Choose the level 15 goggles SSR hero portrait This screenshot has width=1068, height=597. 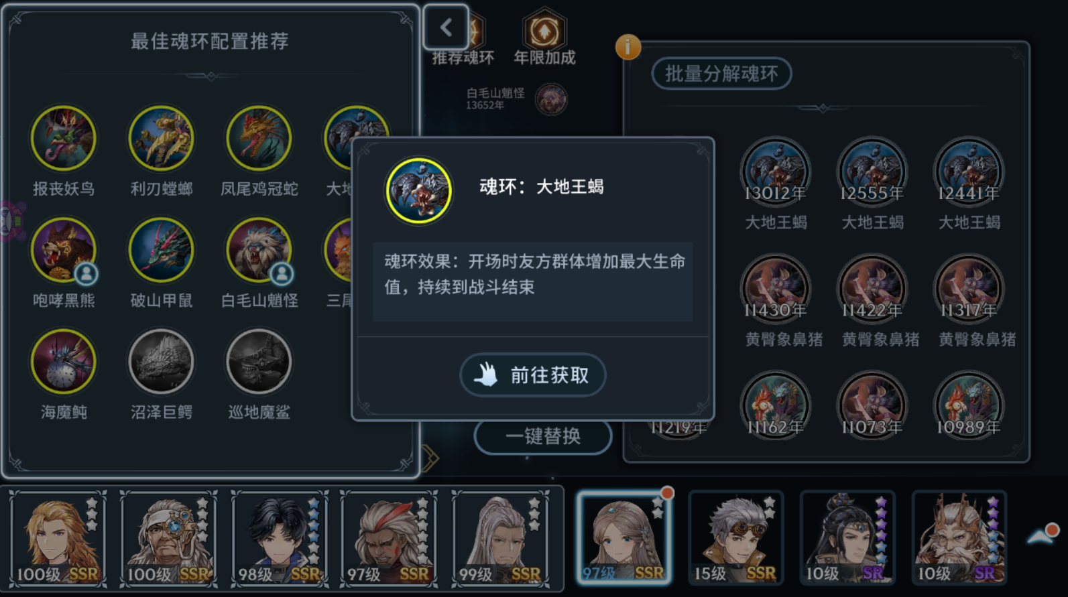click(x=736, y=539)
